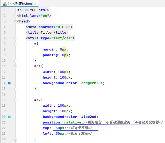The image size is (165, 143).
Task: Click the position: relative declaration
Action: pos(63,122)
